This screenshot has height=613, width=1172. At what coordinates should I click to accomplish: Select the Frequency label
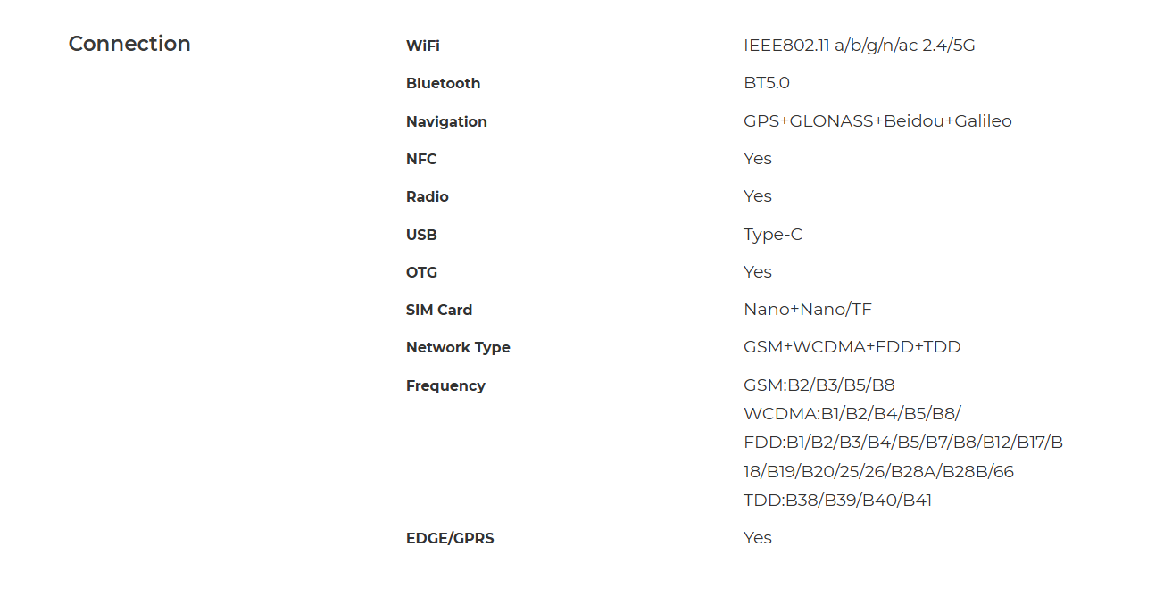click(x=445, y=385)
